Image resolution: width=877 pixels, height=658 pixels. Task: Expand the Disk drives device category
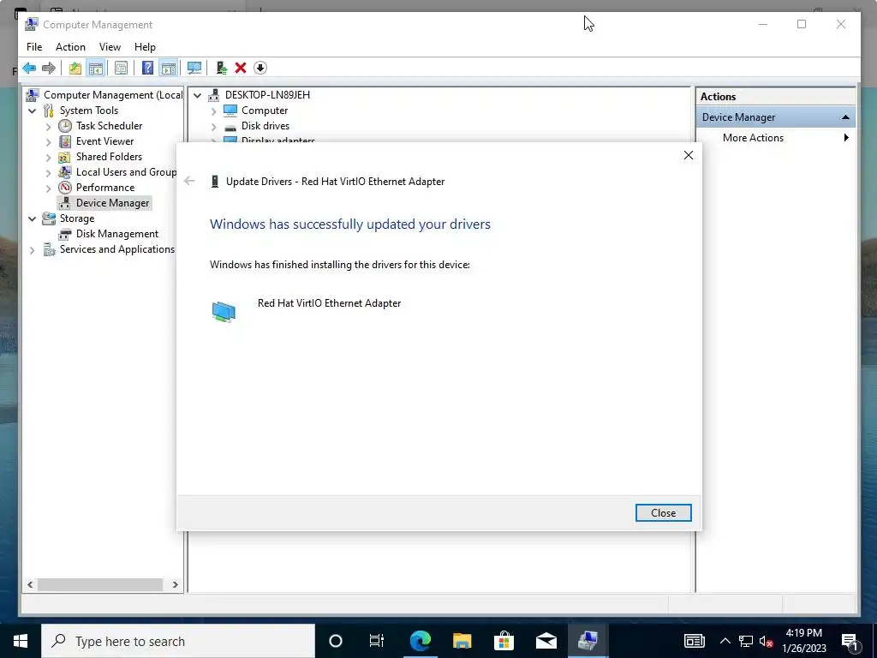pyautogui.click(x=213, y=127)
